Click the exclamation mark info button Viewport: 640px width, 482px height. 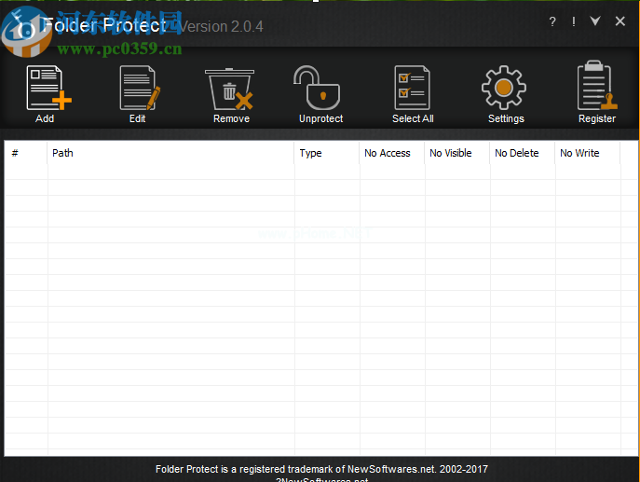573,21
